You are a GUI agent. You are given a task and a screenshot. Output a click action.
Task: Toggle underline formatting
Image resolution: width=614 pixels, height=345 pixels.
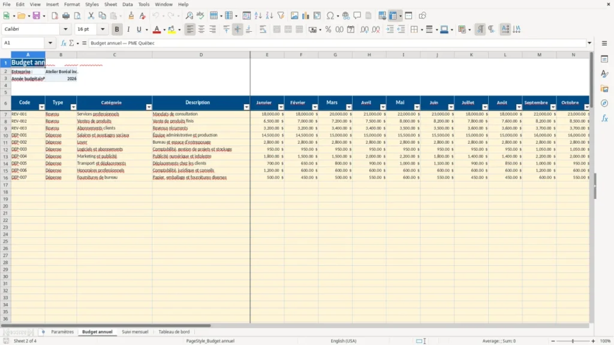click(139, 29)
